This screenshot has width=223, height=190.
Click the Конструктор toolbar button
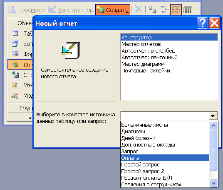(x=71, y=10)
